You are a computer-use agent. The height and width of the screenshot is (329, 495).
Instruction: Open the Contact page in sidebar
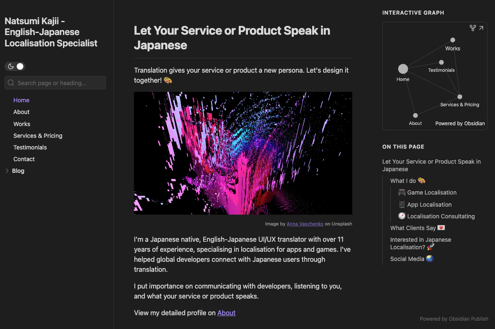pos(24,159)
